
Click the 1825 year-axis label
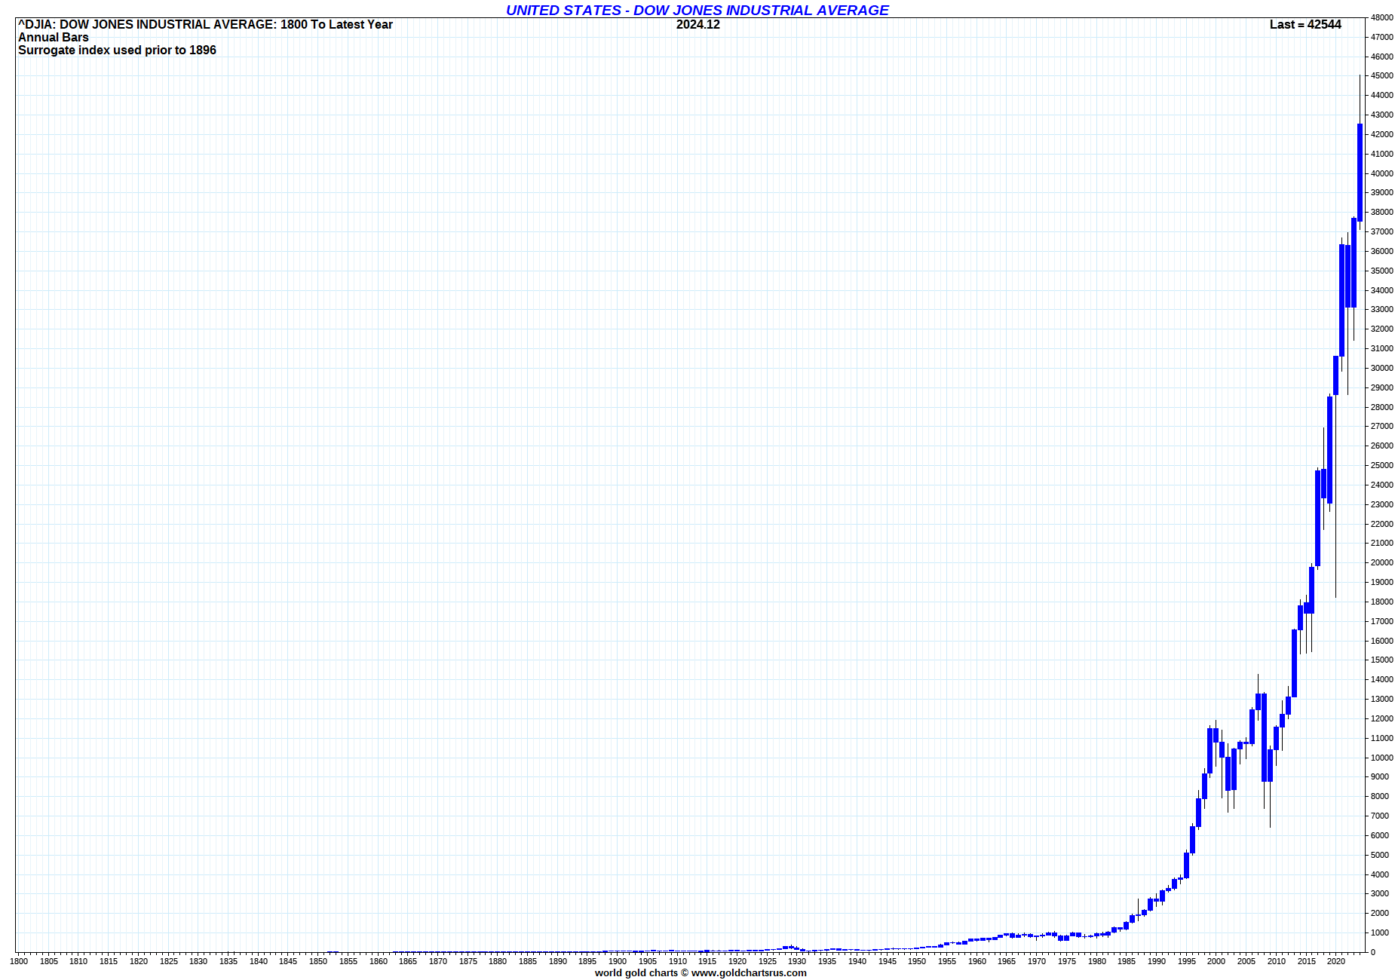pos(169,961)
